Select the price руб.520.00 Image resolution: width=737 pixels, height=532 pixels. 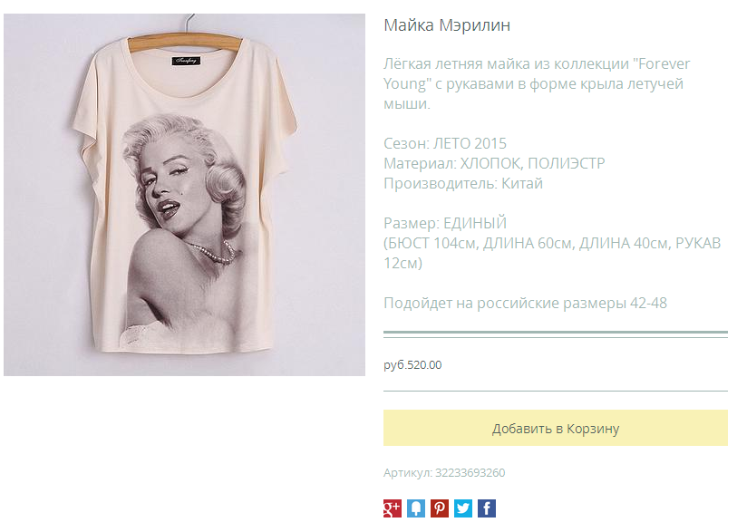[x=412, y=365]
